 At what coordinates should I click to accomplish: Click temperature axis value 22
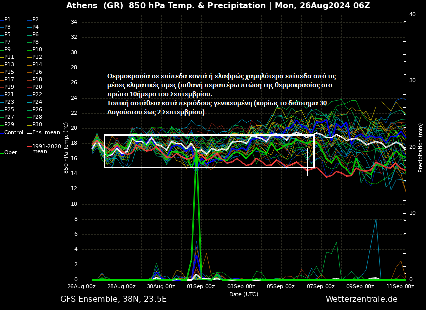(x=74, y=113)
